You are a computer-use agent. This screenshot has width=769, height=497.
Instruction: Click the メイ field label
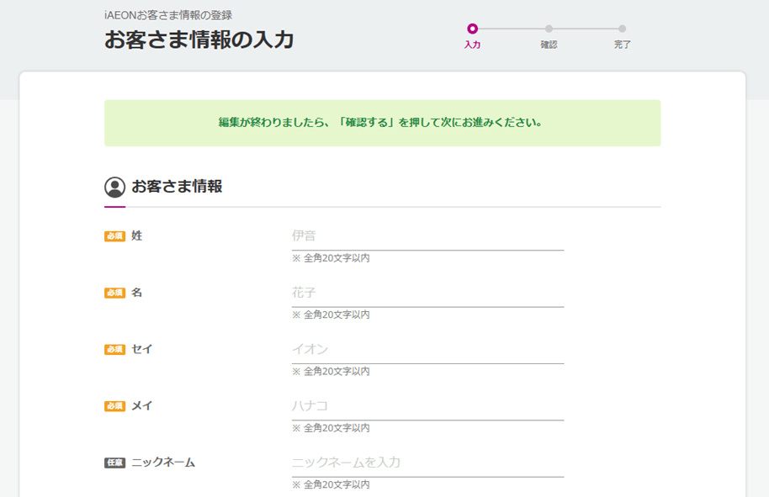pyautogui.click(x=142, y=406)
